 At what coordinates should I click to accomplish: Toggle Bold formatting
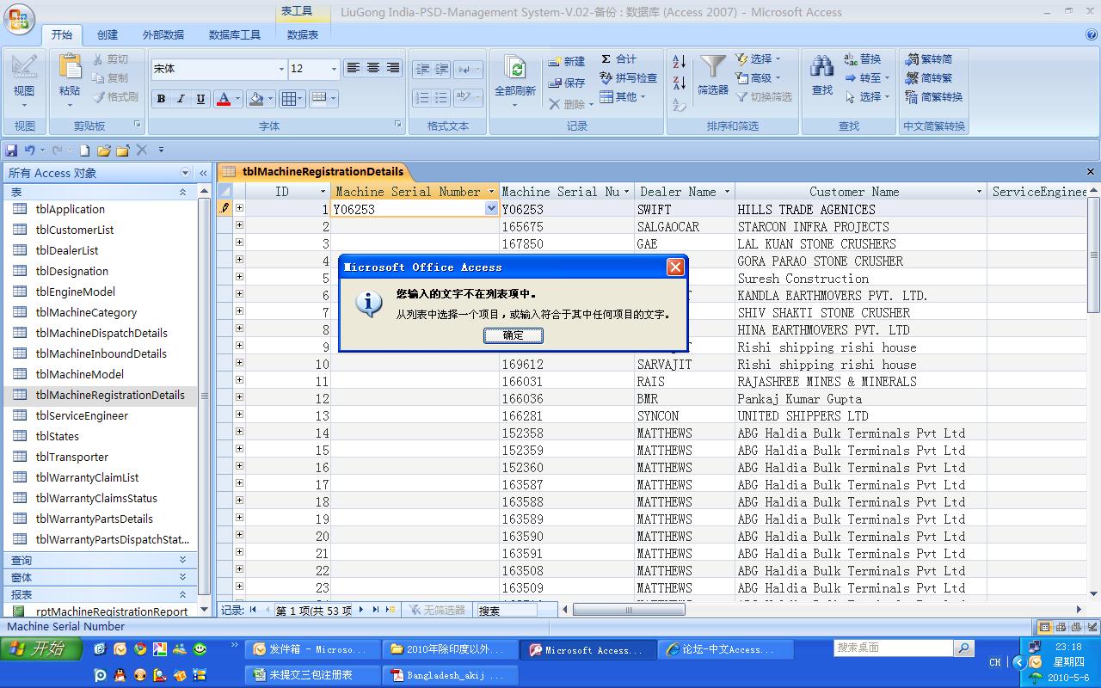(x=161, y=99)
